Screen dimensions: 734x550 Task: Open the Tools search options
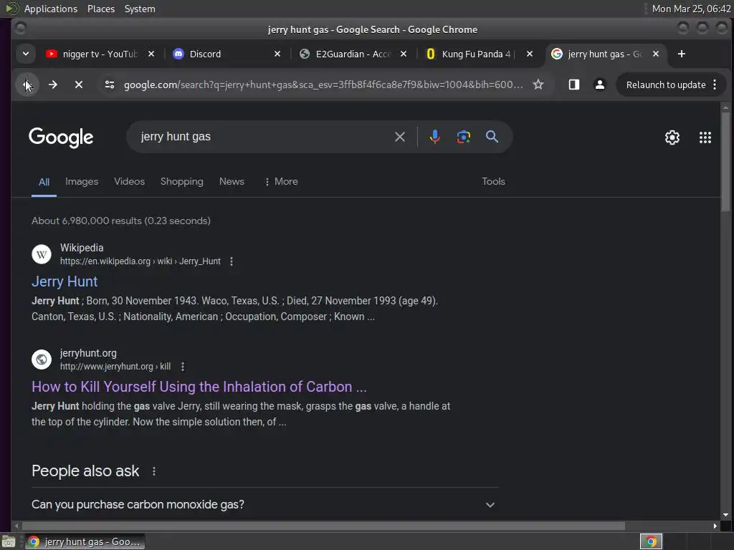click(x=493, y=181)
